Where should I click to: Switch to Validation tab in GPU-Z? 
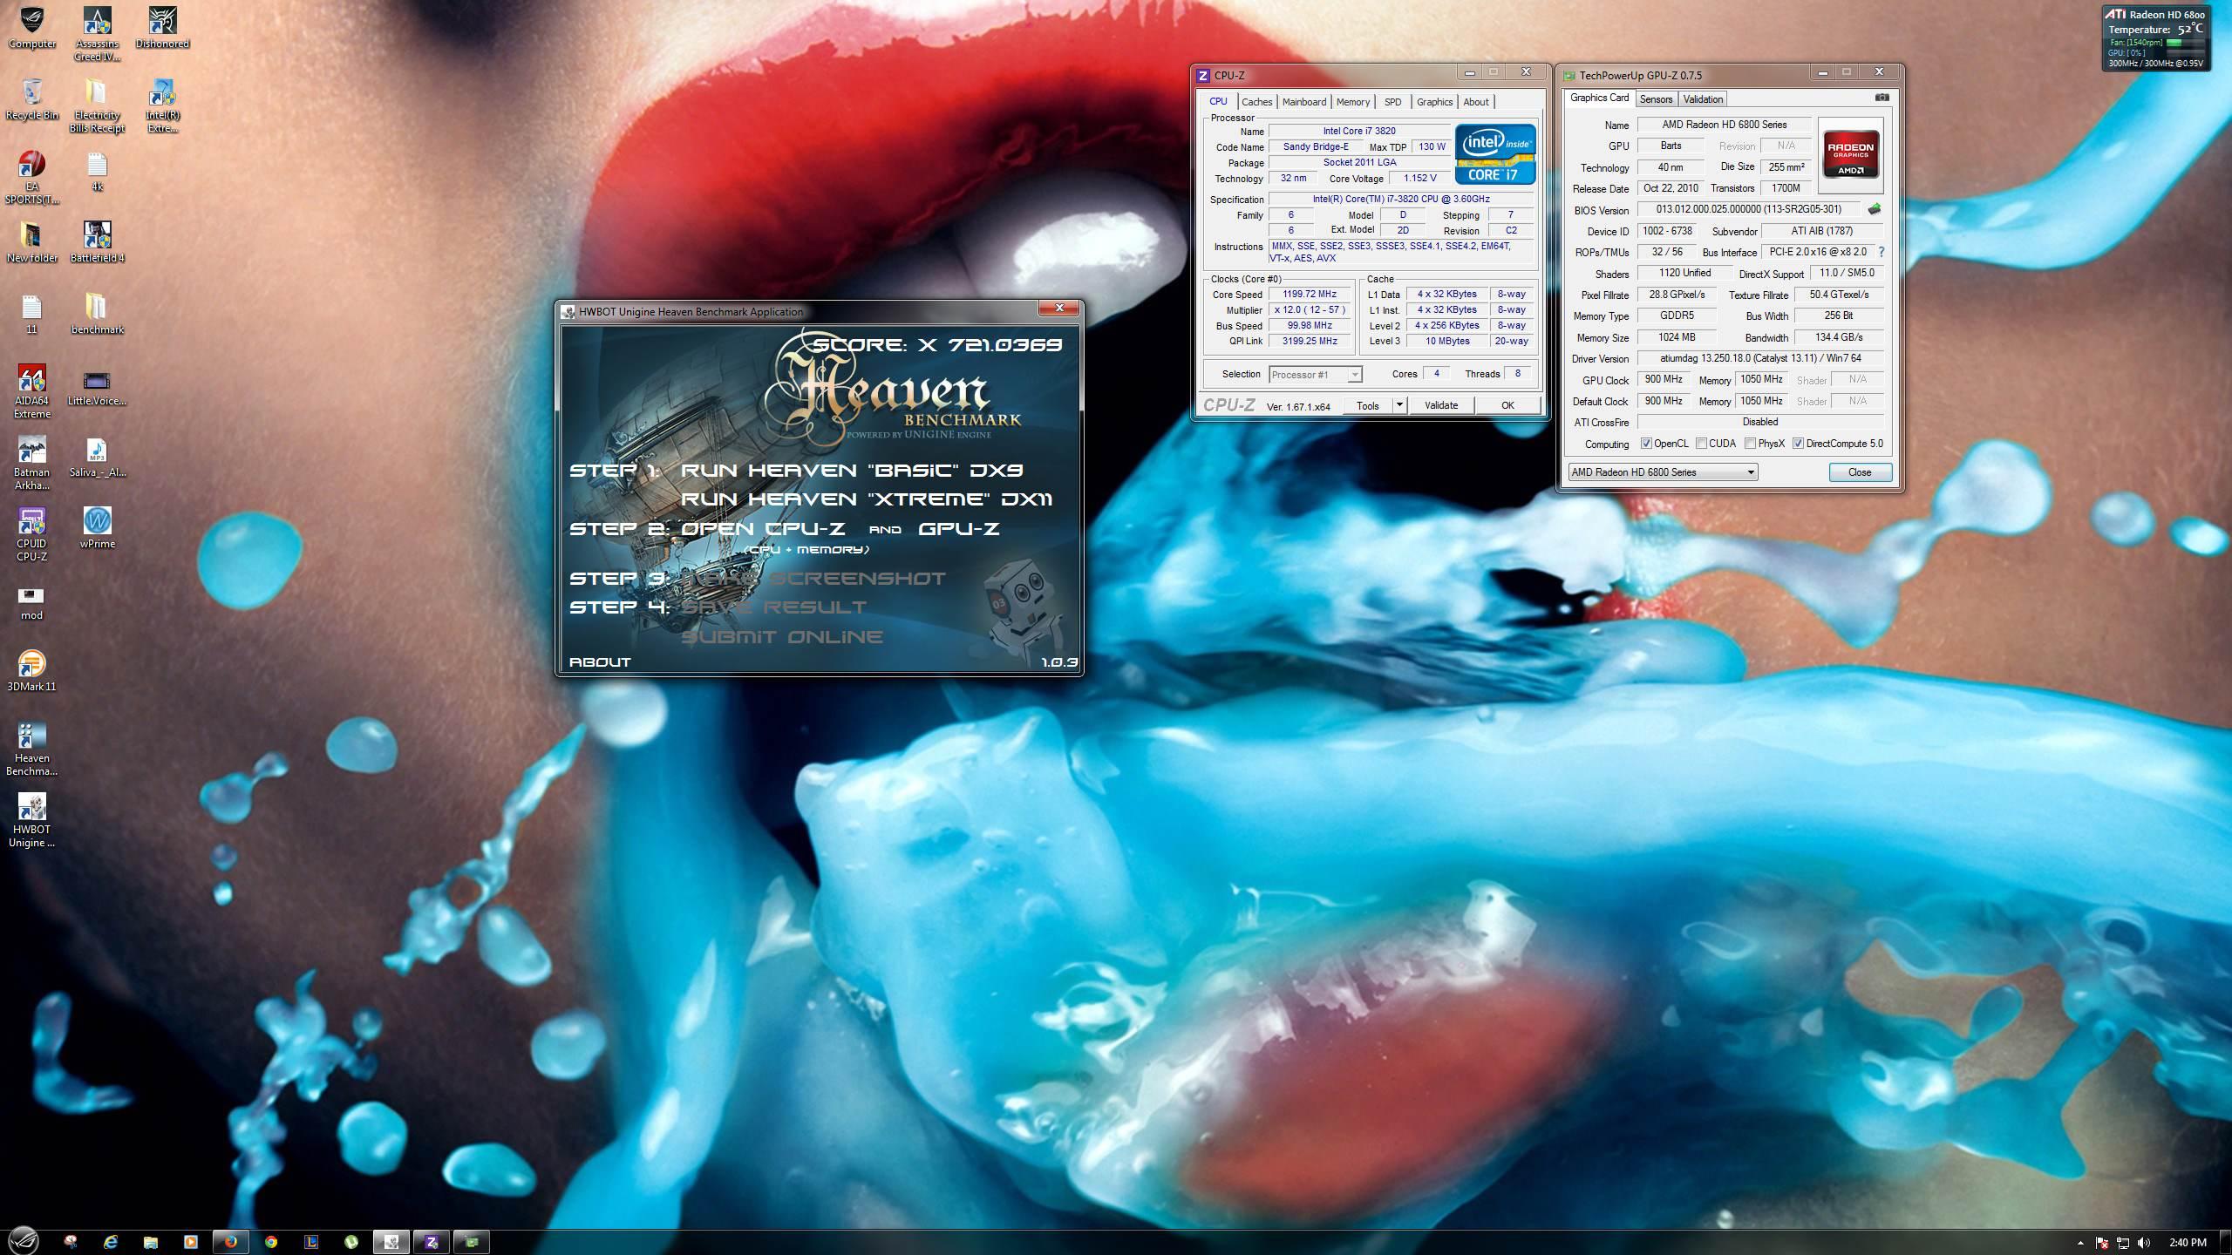[x=1702, y=99]
